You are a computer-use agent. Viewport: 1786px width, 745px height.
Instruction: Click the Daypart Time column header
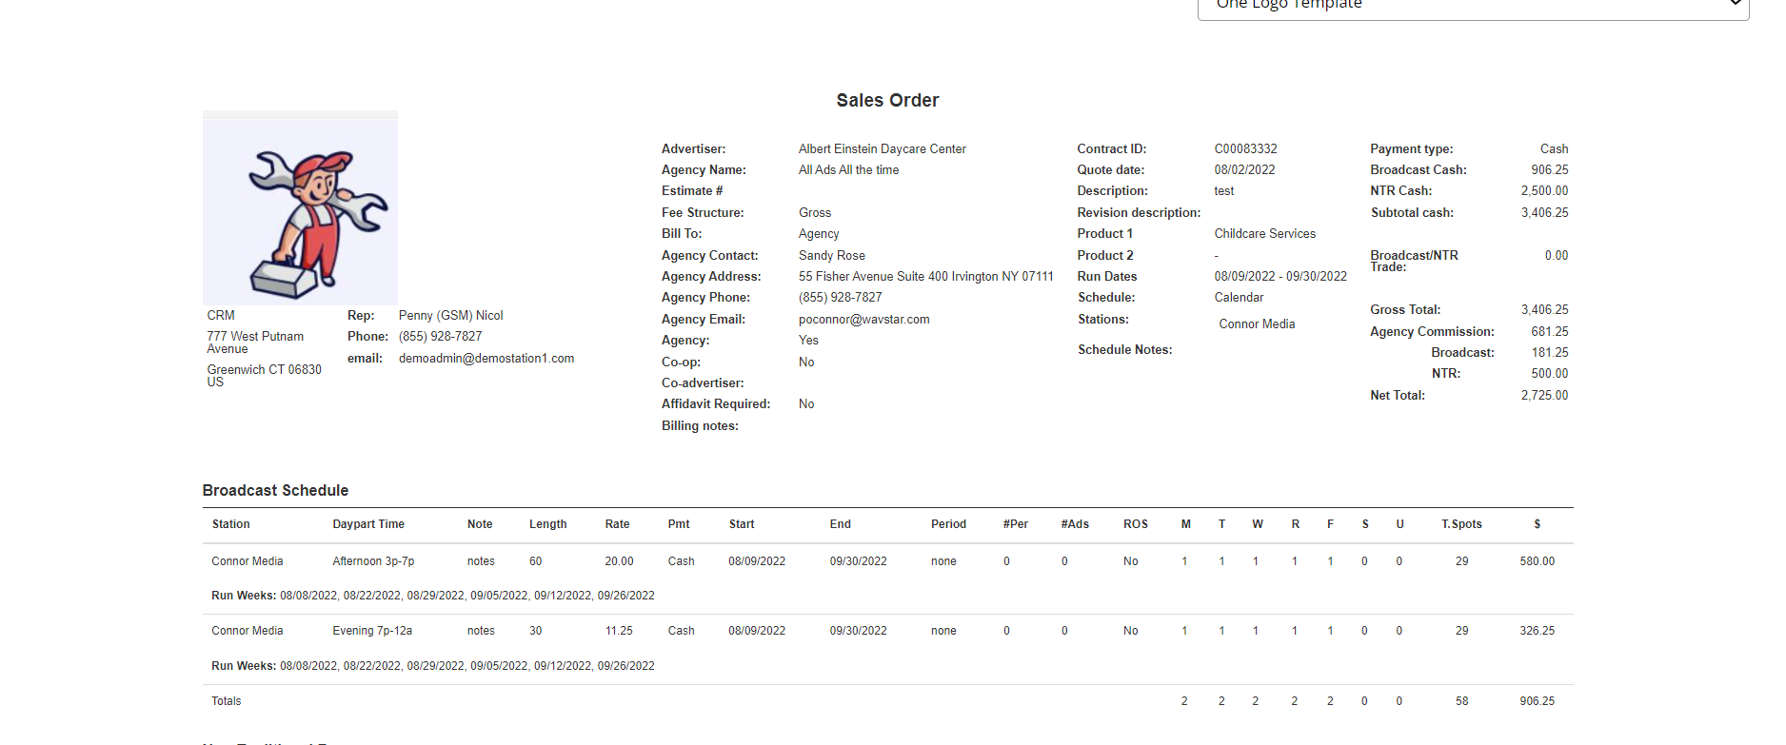(x=367, y=524)
